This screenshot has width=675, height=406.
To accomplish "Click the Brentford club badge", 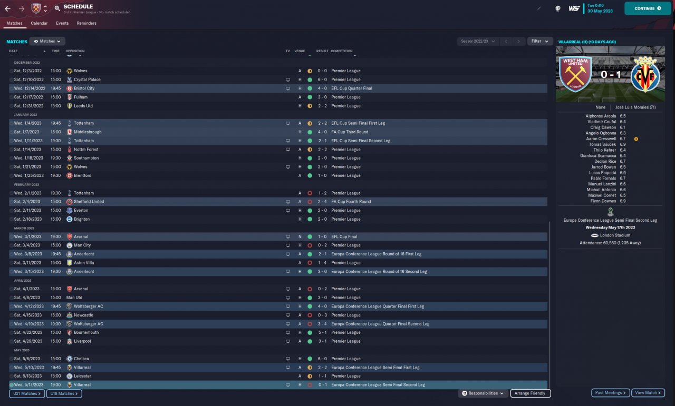I will 70,175.
